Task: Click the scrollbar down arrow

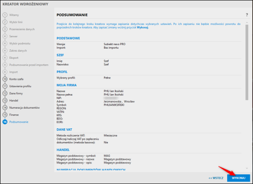Action: click(x=247, y=168)
